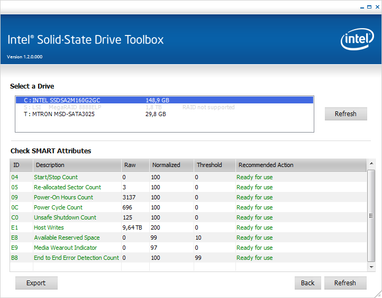Refresh the drive list
This screenshot has width=382, height=298.
coord(345,113)
